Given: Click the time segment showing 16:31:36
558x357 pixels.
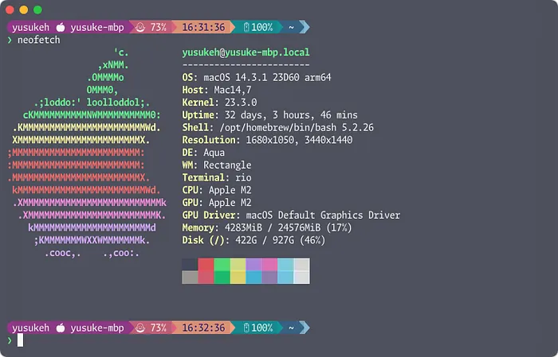Looking at the screenshot, I should point(203,27).
